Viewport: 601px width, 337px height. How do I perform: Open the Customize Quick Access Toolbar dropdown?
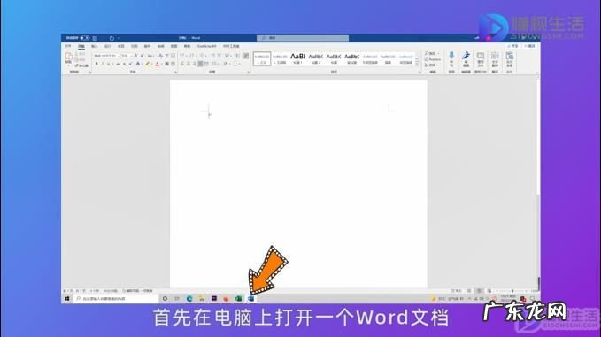click(x=119, y=38)
